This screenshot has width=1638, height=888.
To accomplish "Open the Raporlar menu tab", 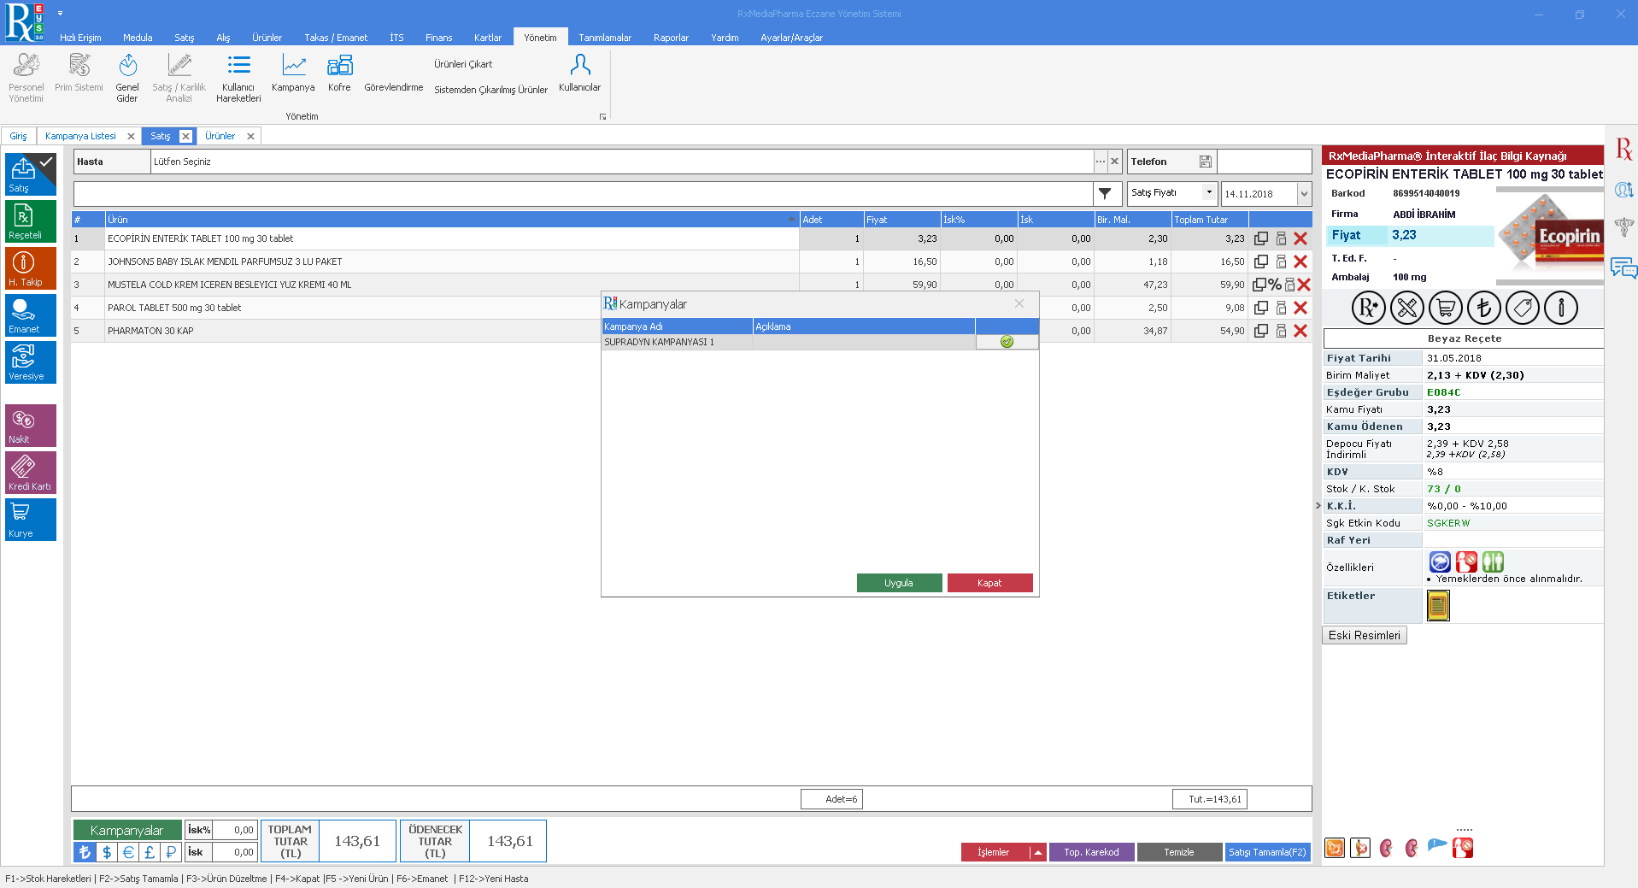I will (x=671, y=38).
